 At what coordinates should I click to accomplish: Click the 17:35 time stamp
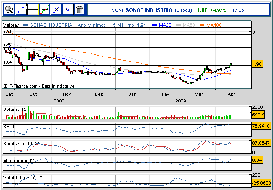[x=238, y=10]
